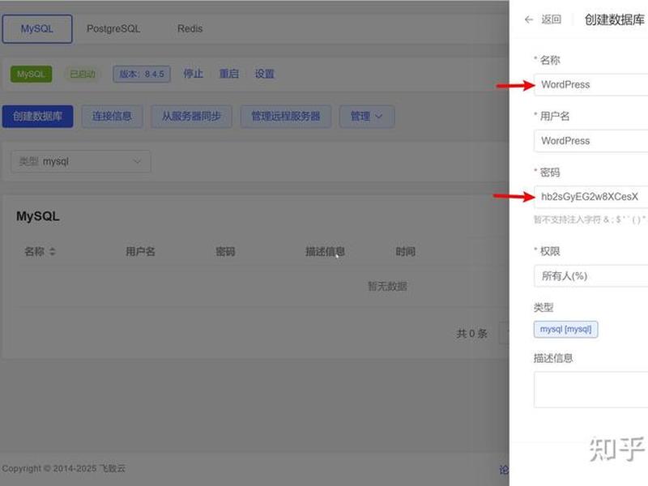Restart MySQL using 重启 link

tap(229, 74)
